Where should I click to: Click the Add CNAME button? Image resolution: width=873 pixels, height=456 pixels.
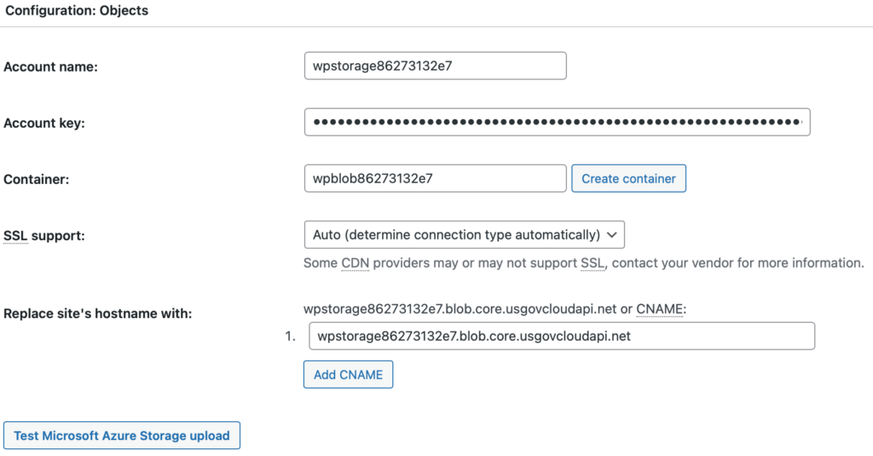click(348, 375)
